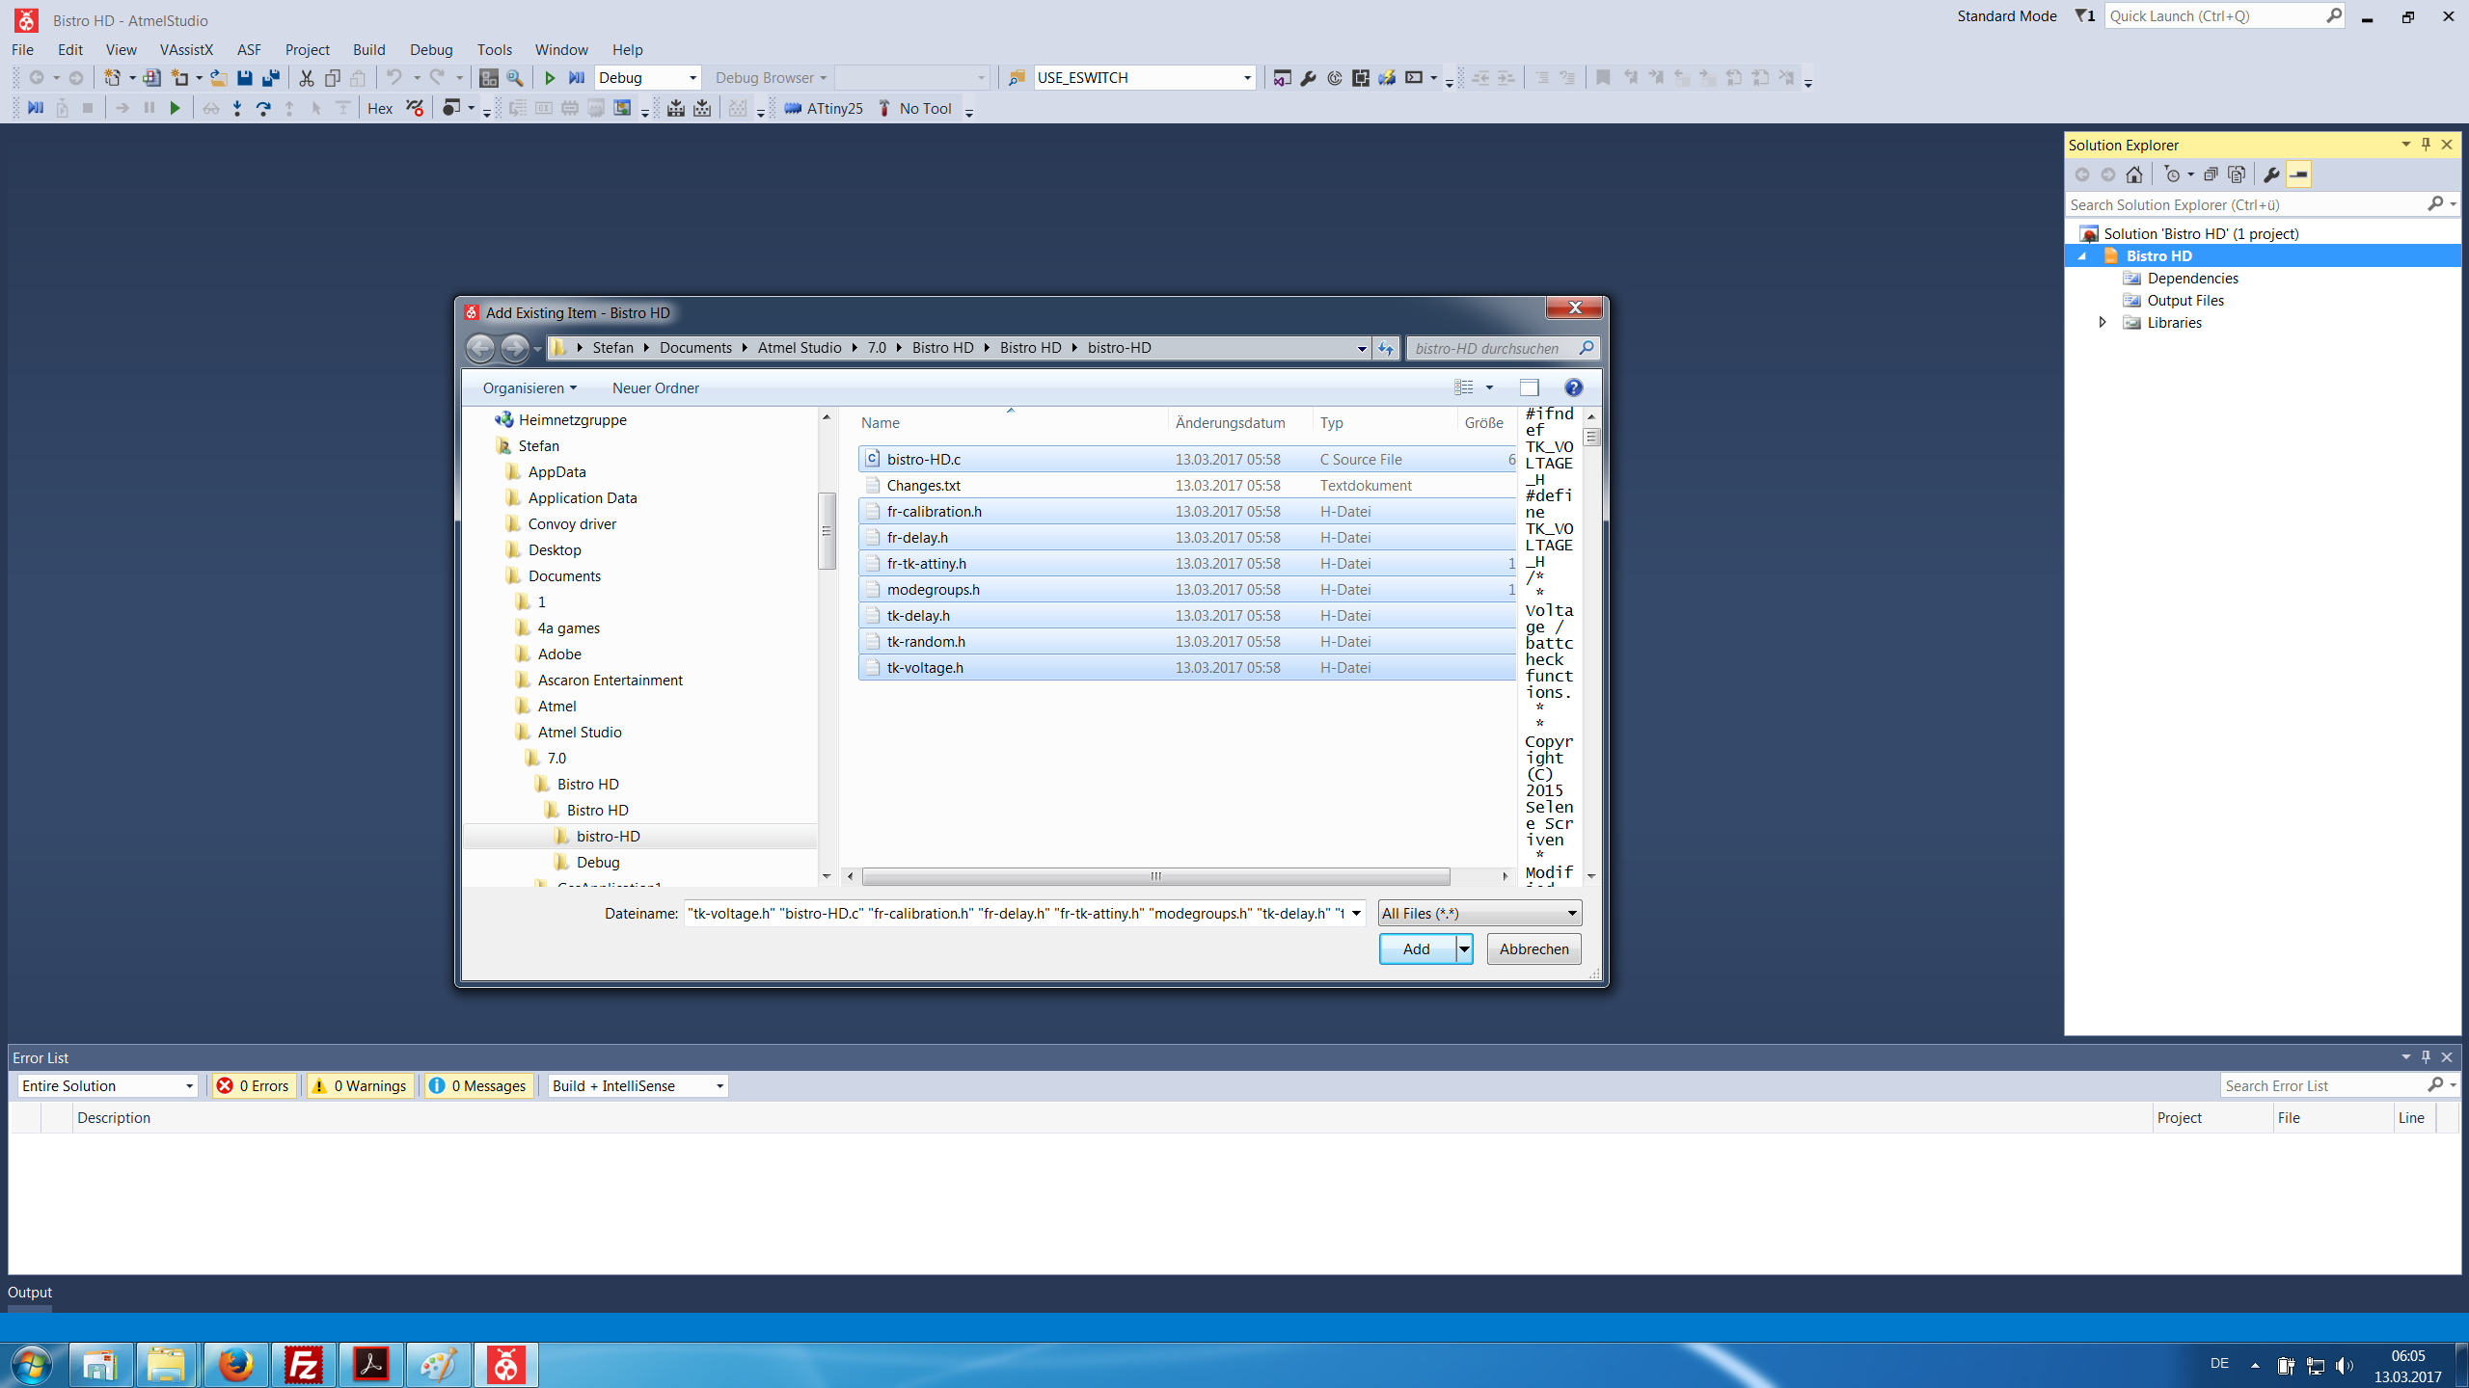This screenshot has height=1388, width=2469.
Task: Toggle the 0 Warnings filter
Action: (x=360, y=1085)
